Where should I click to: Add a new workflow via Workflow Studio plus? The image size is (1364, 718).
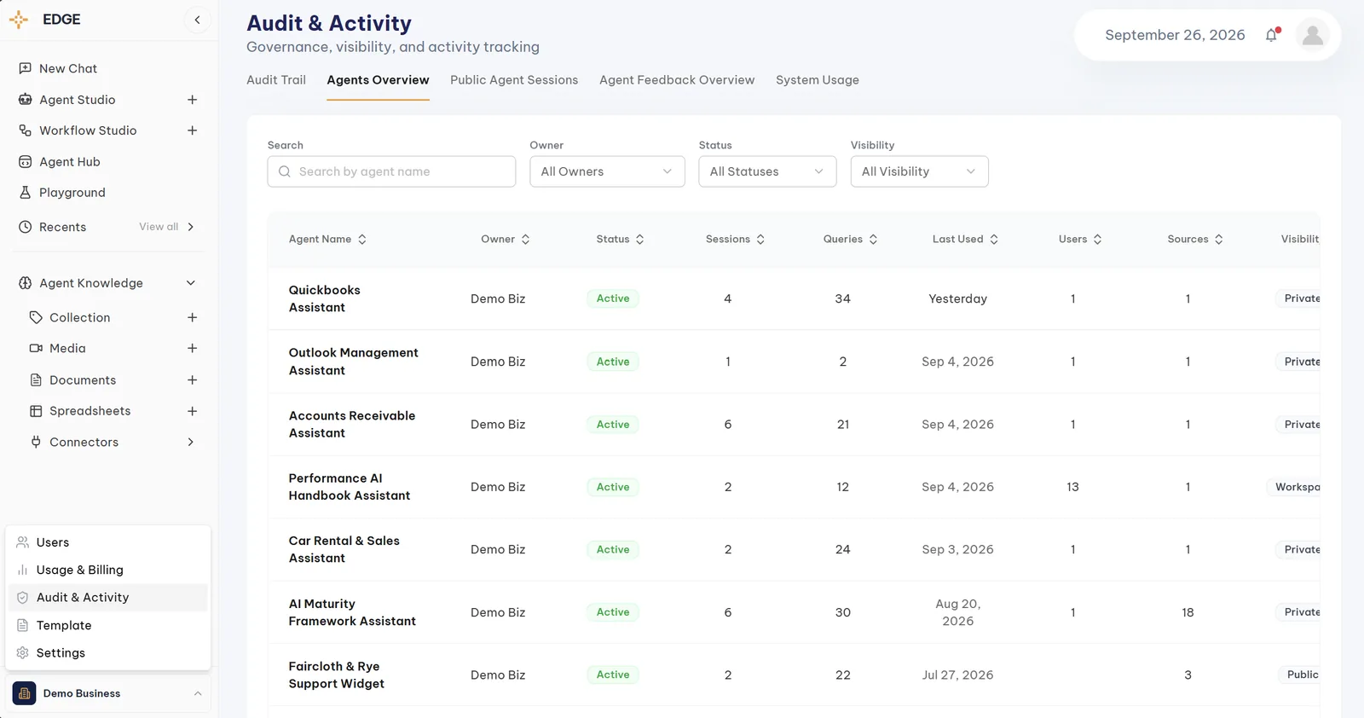[x=192, y=130]
